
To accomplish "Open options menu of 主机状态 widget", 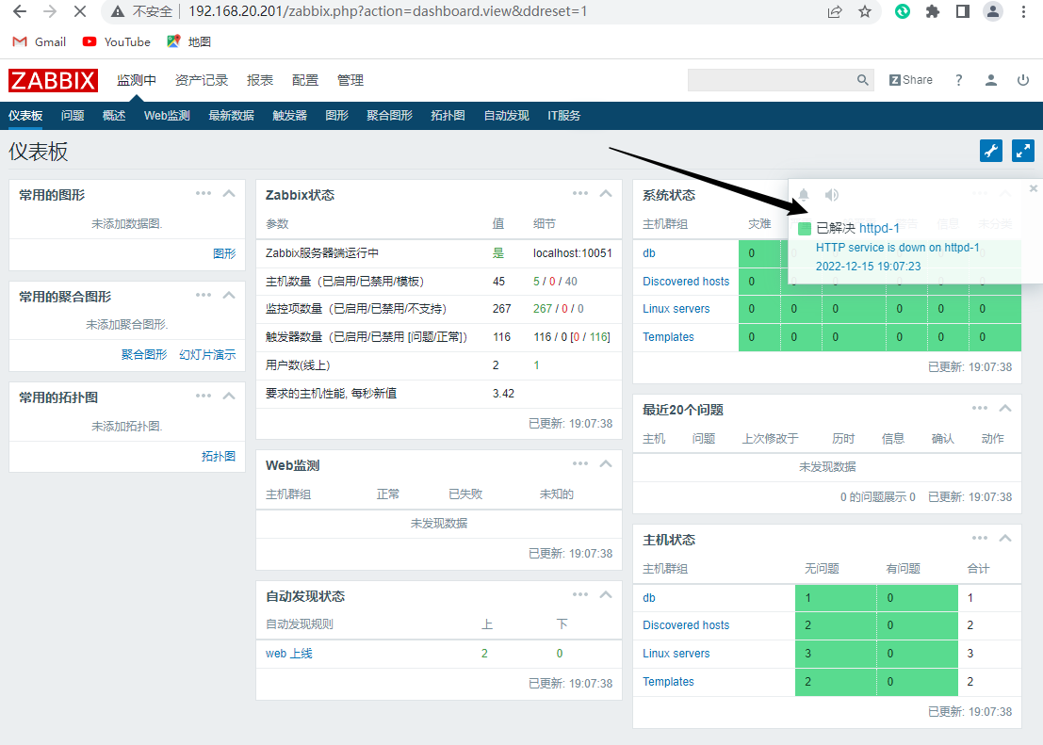I will 980,539.
